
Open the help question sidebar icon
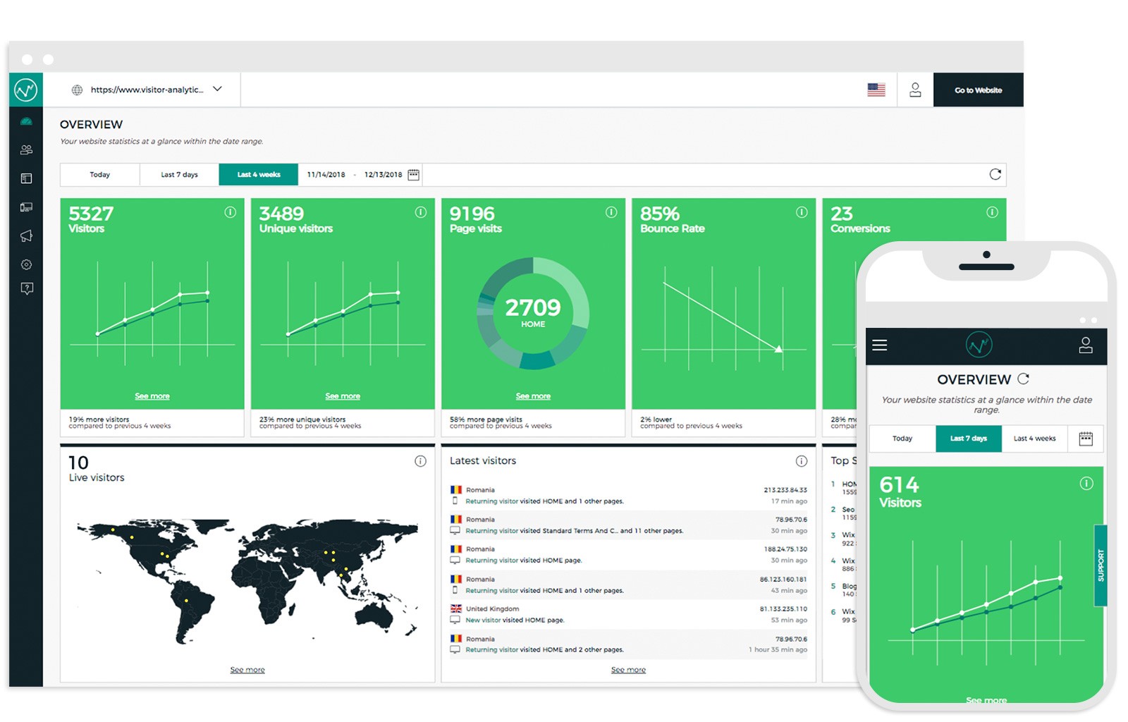tap(26, 288)
